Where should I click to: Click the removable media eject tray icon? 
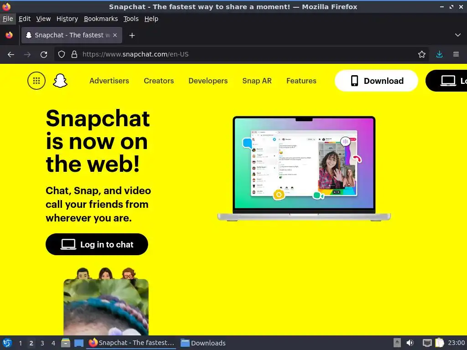coord(397,343)
